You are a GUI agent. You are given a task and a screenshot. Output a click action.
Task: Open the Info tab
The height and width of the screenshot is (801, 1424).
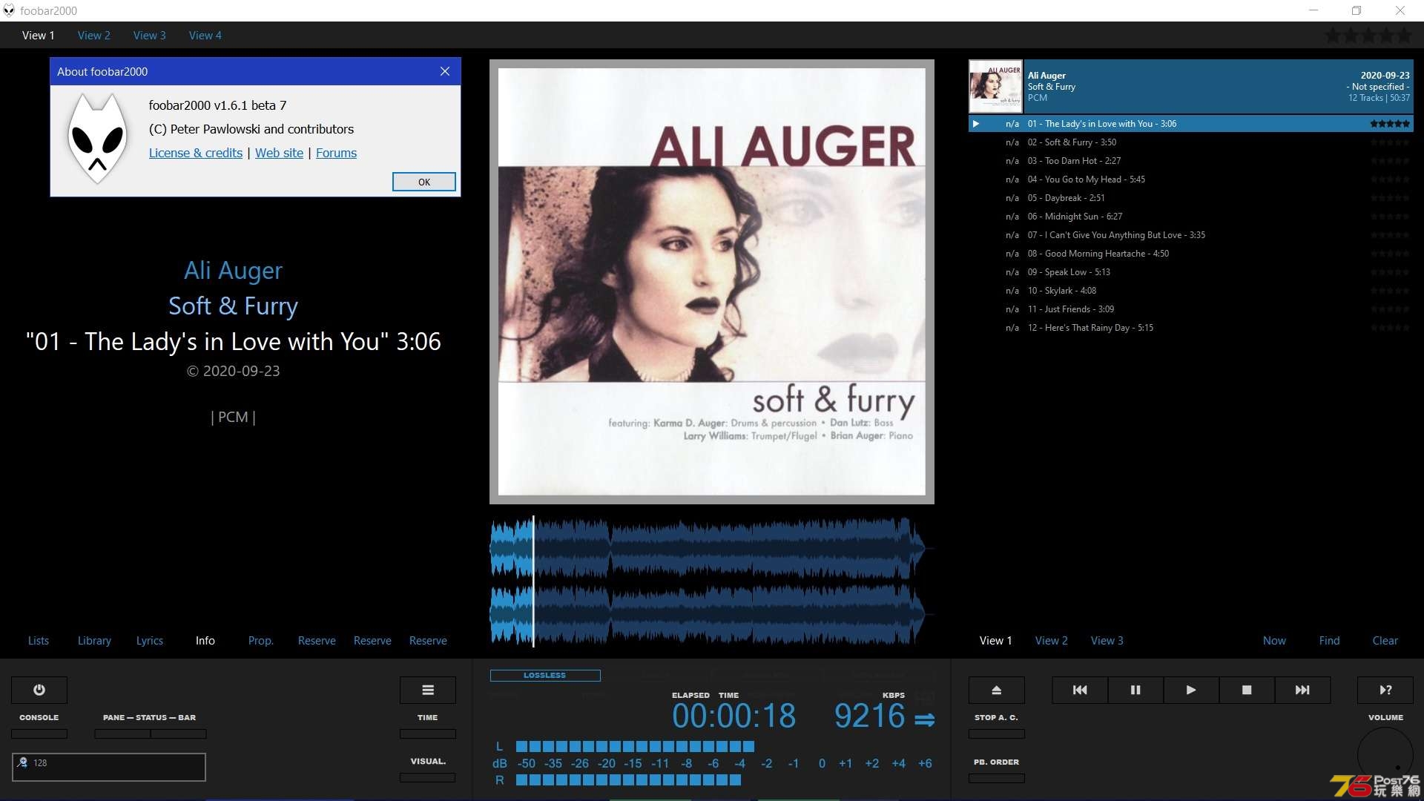(x=205, y=641)
